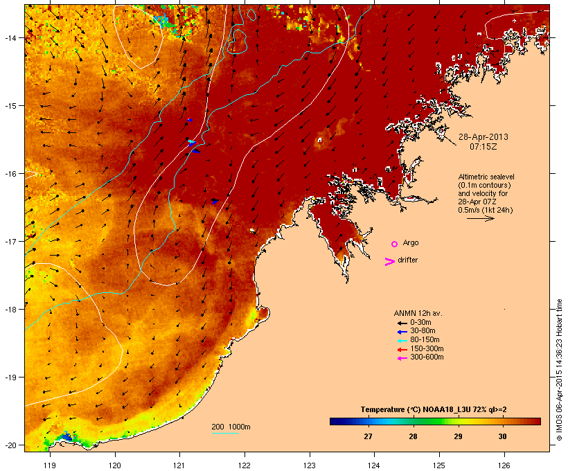
Task: Click the '30-80m' depth label
Action: [x=423, y=331]
